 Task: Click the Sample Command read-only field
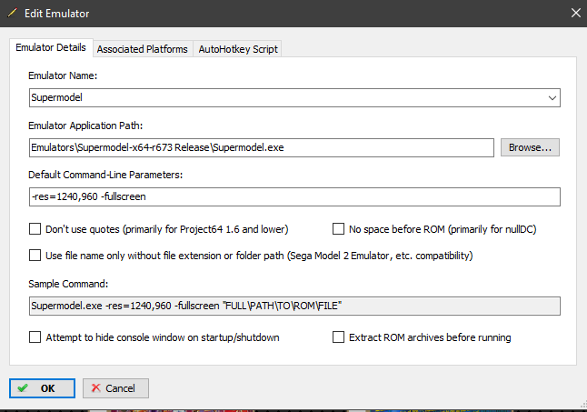[294, 306]
